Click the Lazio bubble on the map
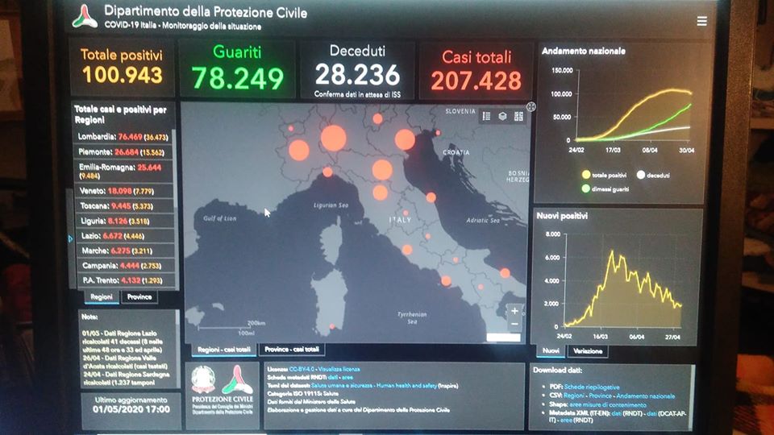 (406, 250)
